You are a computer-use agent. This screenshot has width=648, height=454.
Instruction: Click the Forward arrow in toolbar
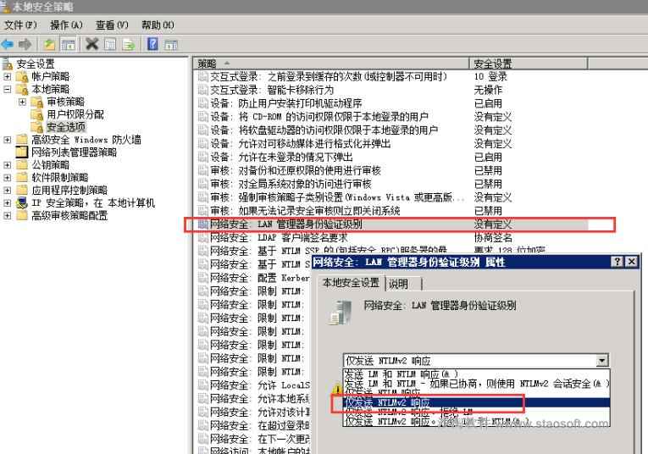25,44
